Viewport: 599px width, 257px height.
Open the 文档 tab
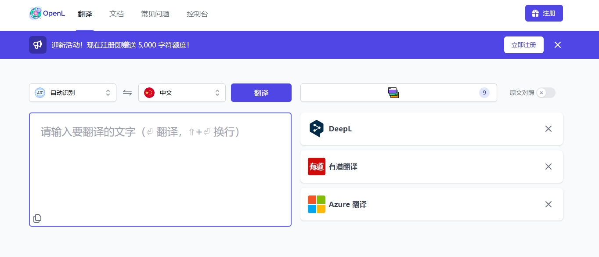coord(116,14)
